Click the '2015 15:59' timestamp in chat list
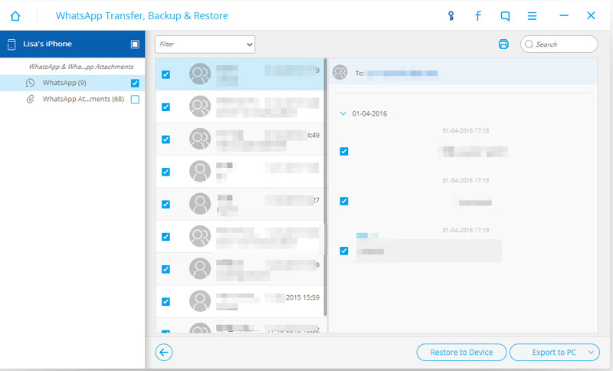Viewport: 613px width, 371px height. click(302, 297)
